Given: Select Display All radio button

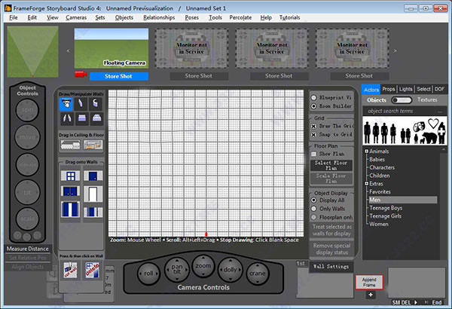Looking at the screenshot, I should pyautogui.click(x=313, y=200).
